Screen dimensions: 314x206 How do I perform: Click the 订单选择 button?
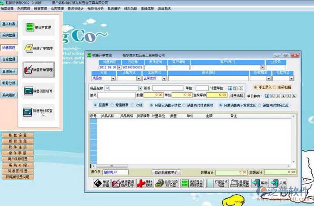pos(236,95)
